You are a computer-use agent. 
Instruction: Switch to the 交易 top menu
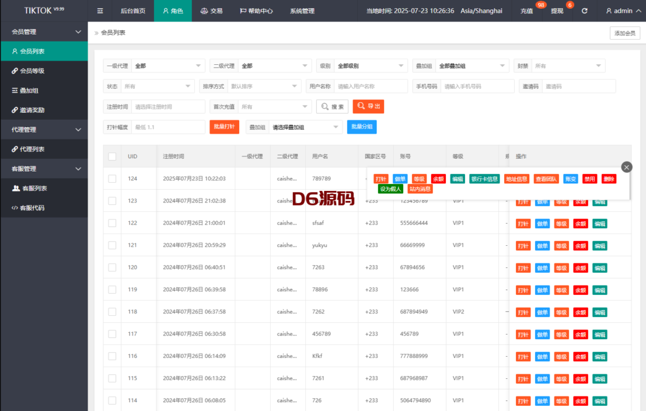211,11
